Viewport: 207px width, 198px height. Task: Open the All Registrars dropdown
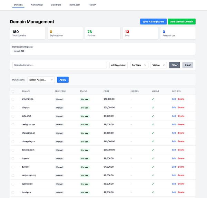(x=118, y=65)
